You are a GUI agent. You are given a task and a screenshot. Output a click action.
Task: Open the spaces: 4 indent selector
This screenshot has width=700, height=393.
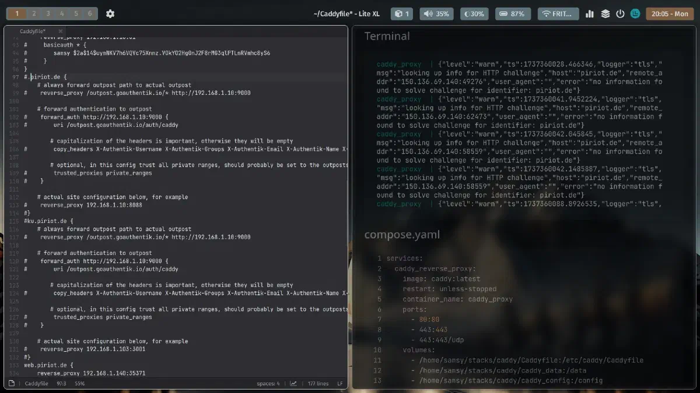coord(267,384)
